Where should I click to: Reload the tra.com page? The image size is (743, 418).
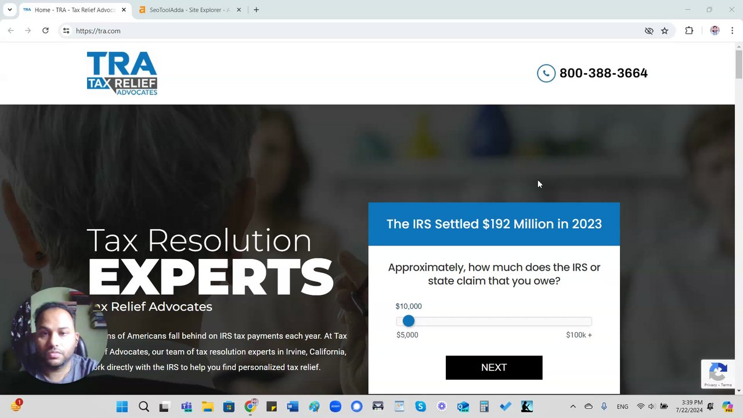pos(45,31)
